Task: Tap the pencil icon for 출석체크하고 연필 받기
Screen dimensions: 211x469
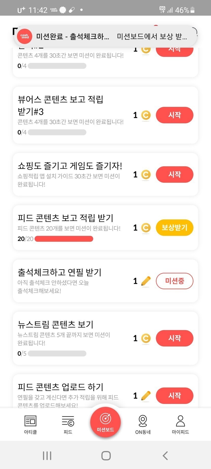Action: click(x=146, y=281)
